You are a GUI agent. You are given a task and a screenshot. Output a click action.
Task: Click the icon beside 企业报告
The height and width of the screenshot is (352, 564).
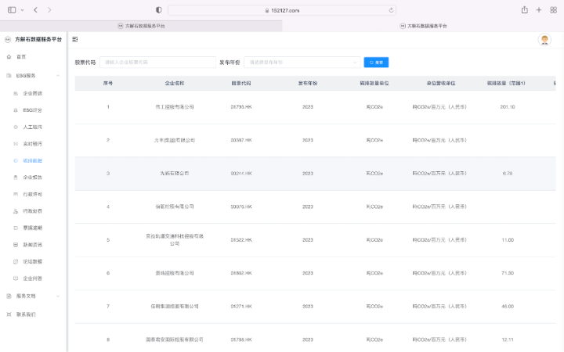click(x=16, y=178)
